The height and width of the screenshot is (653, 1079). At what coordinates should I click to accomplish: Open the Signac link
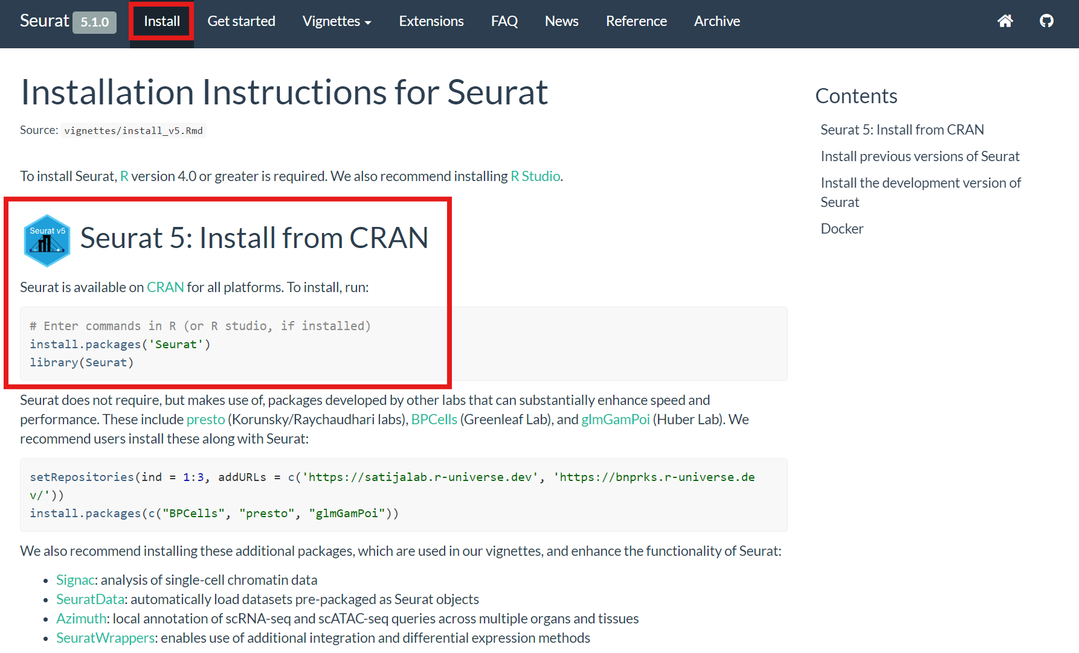pyautogui.click(x=76, y=580)
